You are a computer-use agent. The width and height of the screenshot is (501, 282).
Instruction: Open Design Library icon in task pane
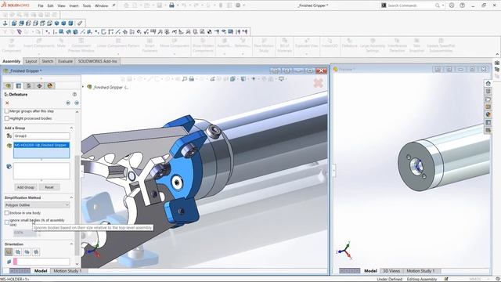click(x=488, y=91)
